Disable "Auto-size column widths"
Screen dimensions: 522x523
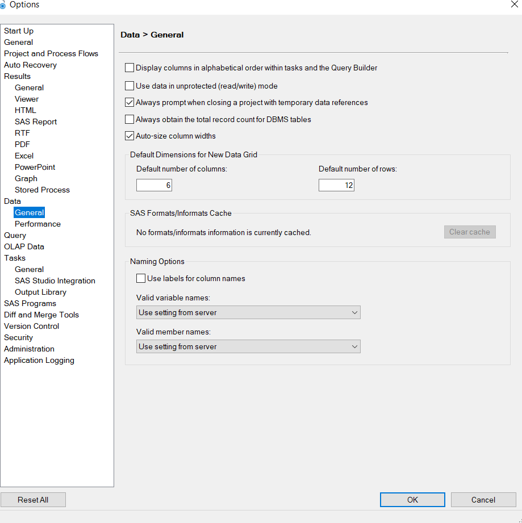(x=129, y=136)
